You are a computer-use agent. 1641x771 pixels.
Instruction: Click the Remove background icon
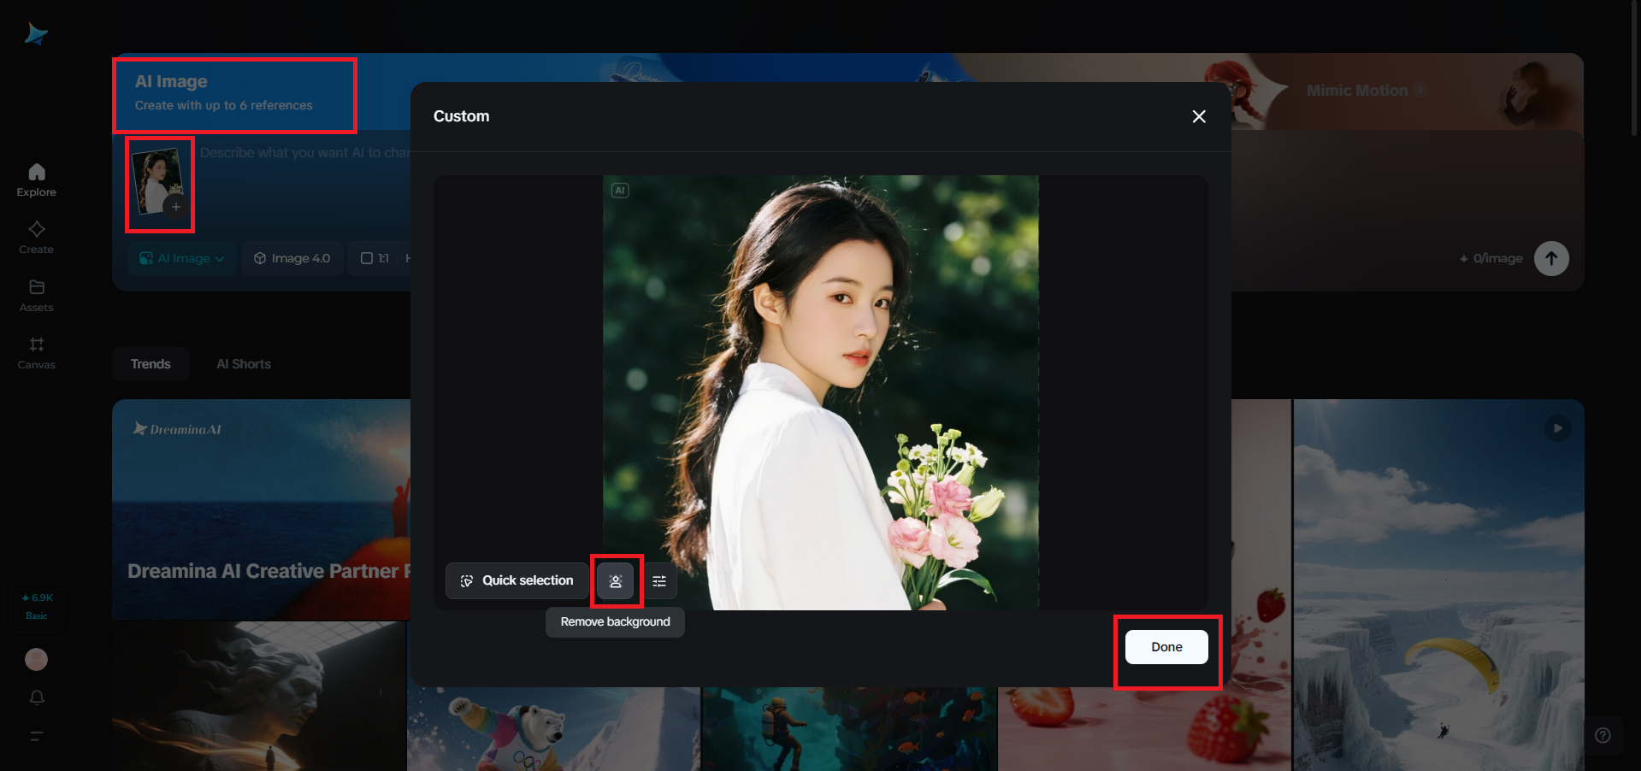(615, 581)
